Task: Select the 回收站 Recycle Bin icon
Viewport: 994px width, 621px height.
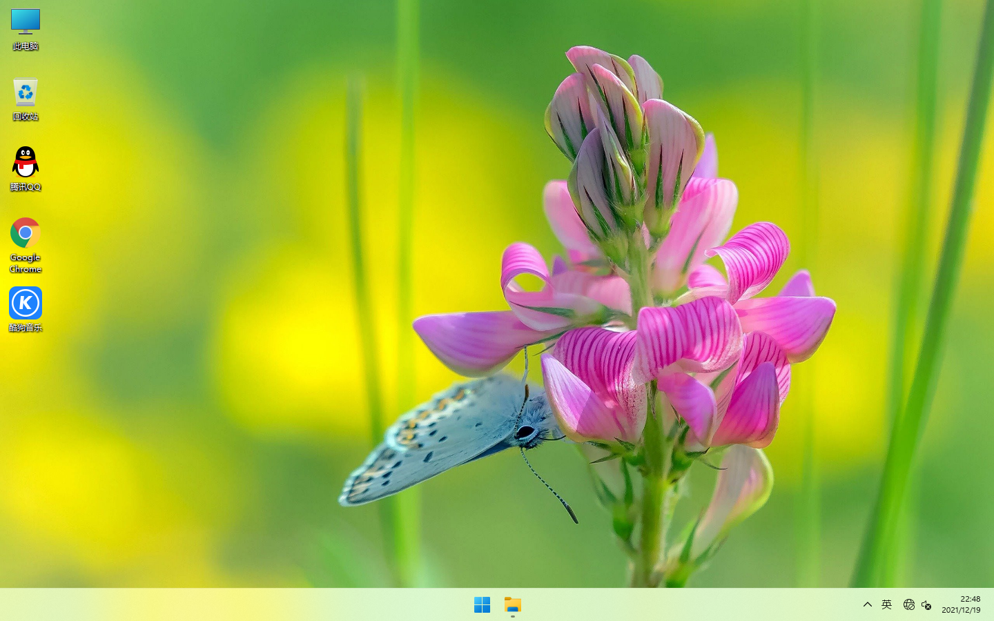Action: tap(26, 92)
